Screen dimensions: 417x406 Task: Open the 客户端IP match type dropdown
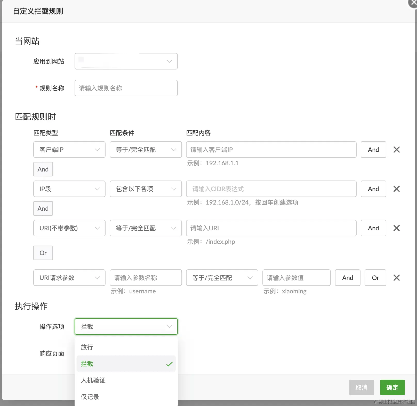point(69,150)
